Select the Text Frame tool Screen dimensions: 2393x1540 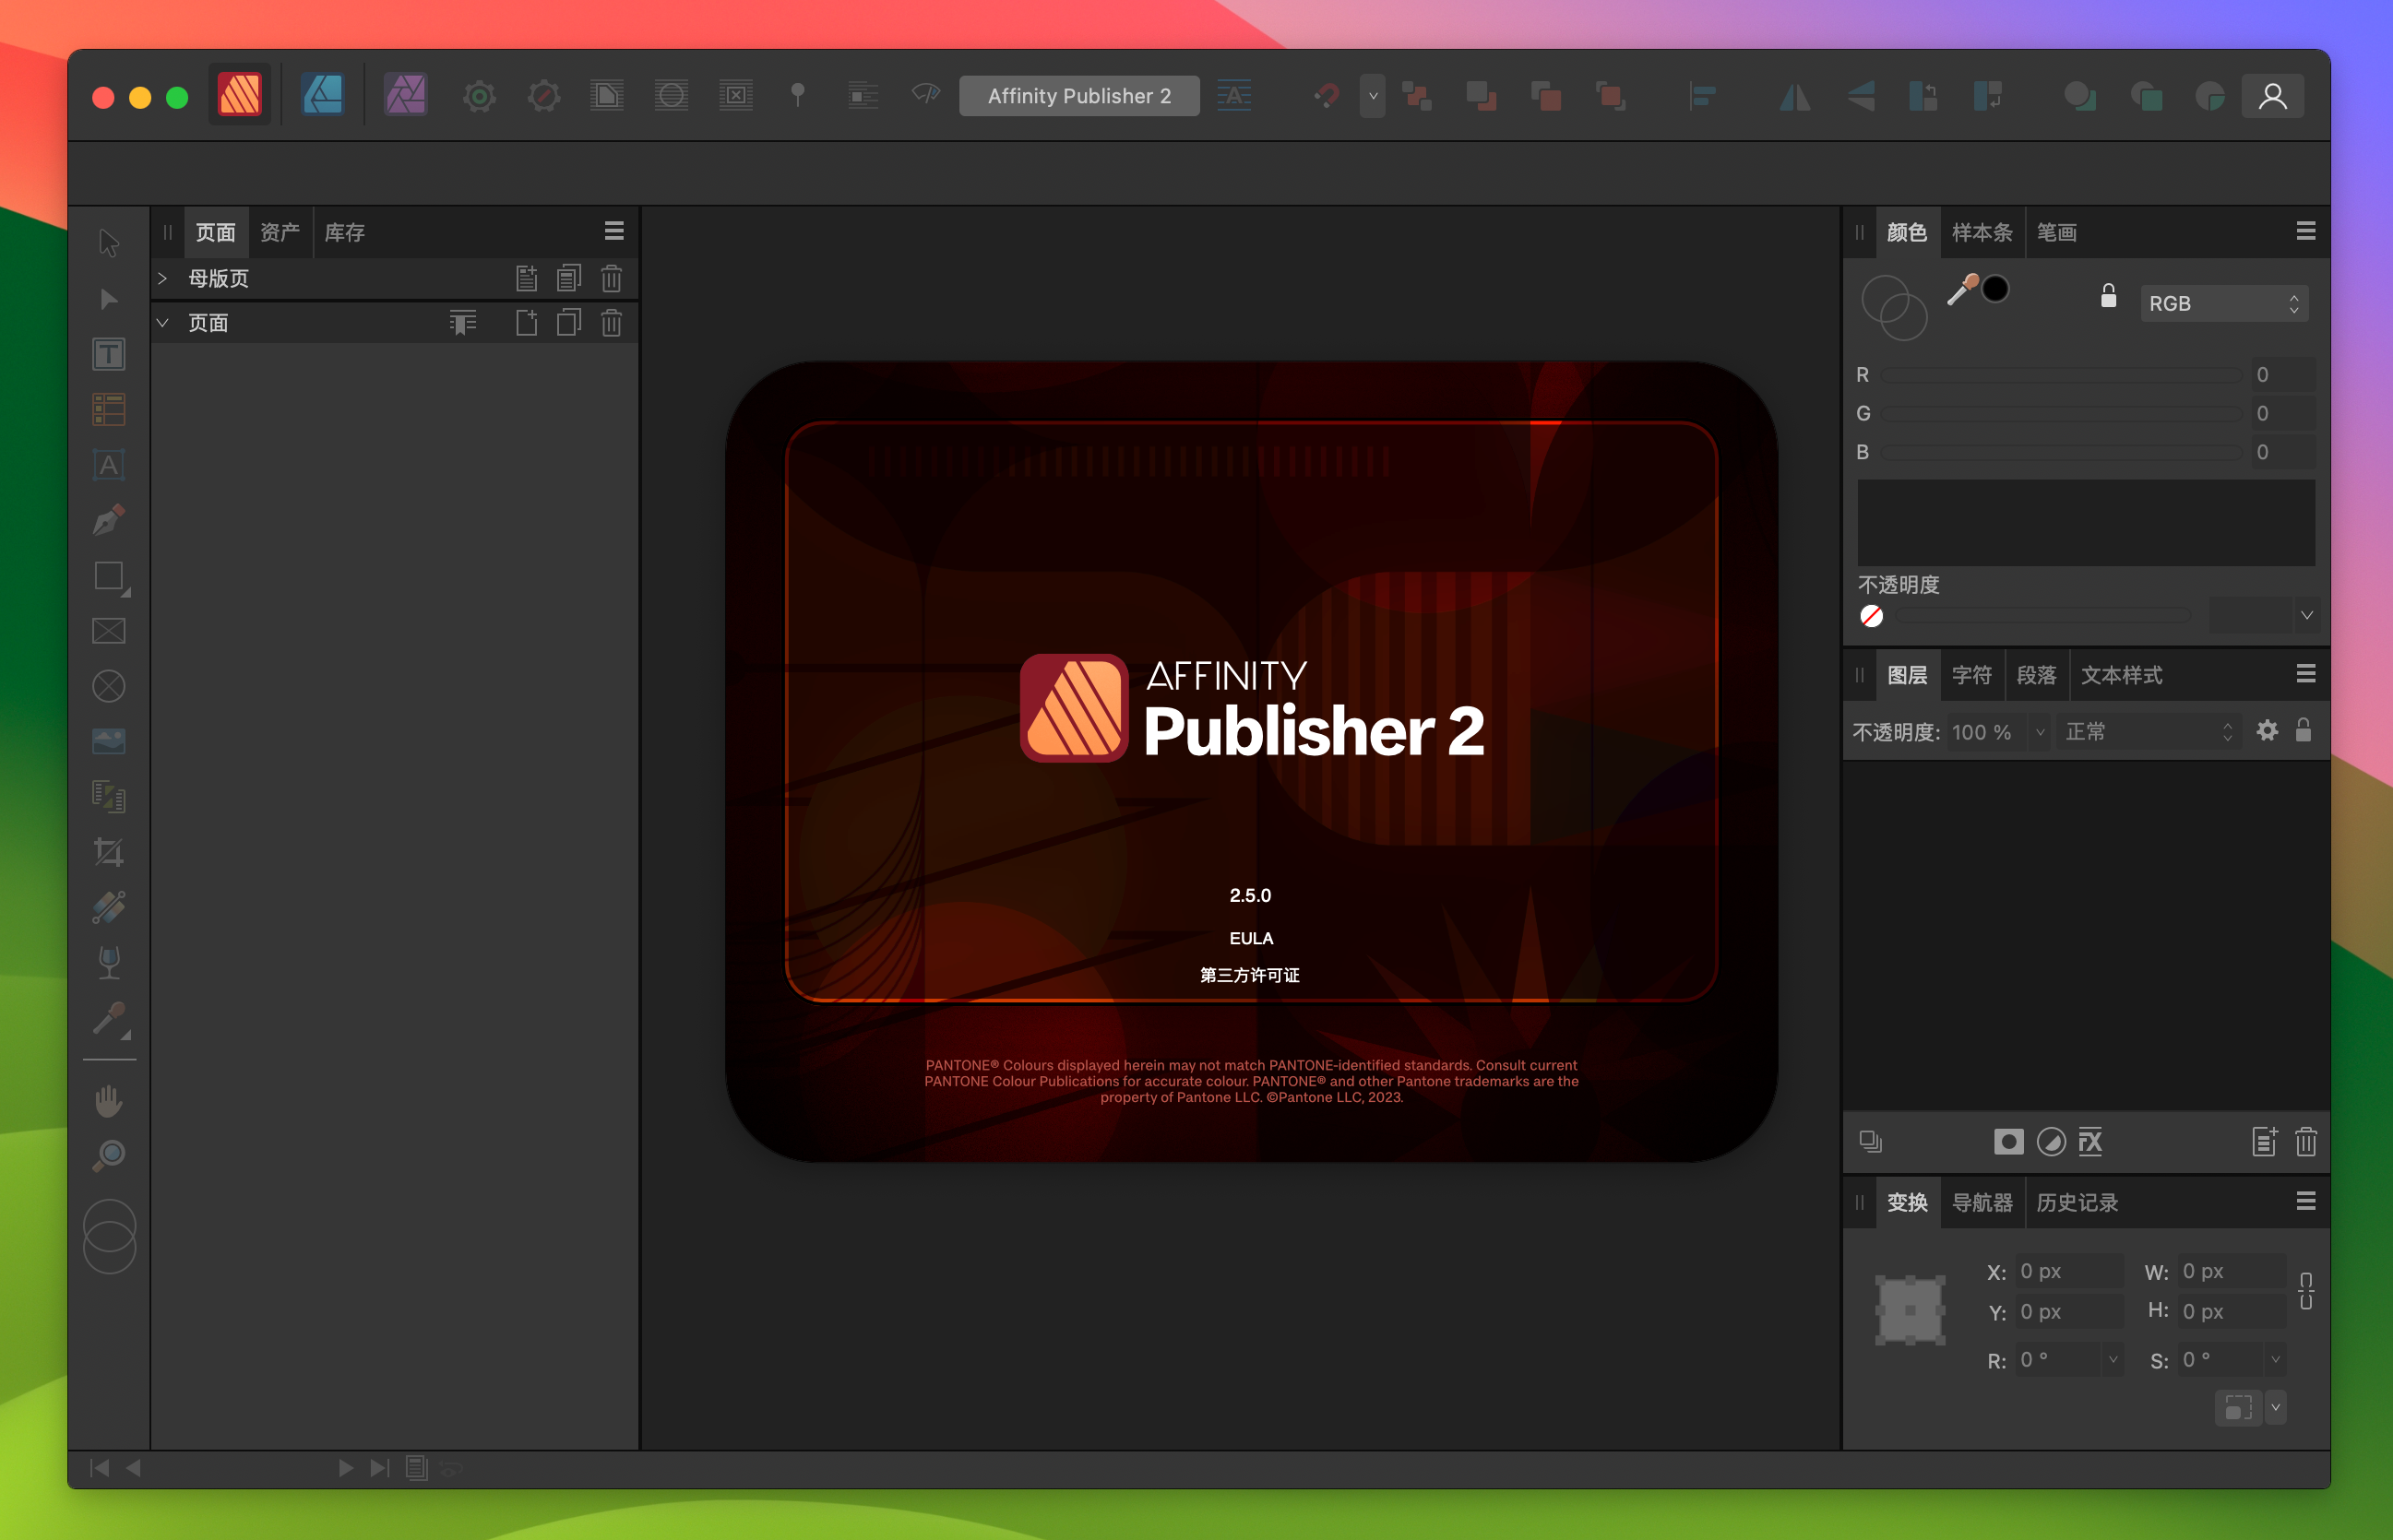coord(112,358)
